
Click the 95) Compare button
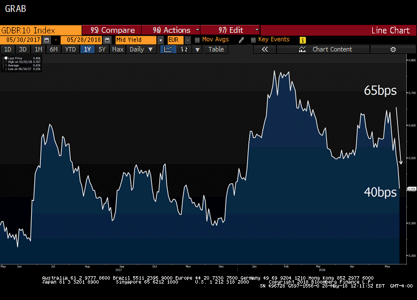(x=112, y=30)
